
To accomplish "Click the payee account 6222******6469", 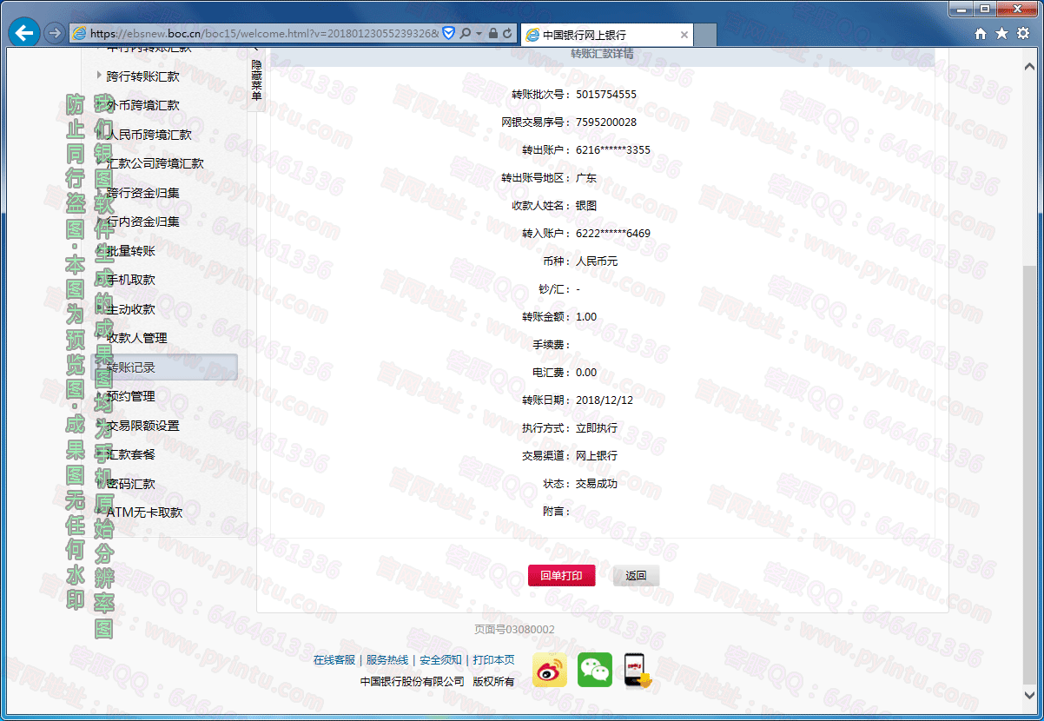I will [x=613, y=234].
